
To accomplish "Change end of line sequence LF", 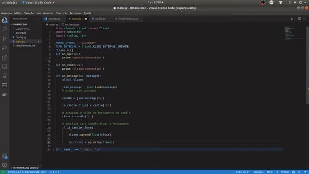I will pos(277,172).
